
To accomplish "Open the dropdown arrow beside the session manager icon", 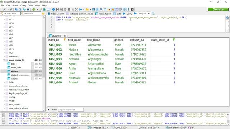I will click(x=8, y=9).
